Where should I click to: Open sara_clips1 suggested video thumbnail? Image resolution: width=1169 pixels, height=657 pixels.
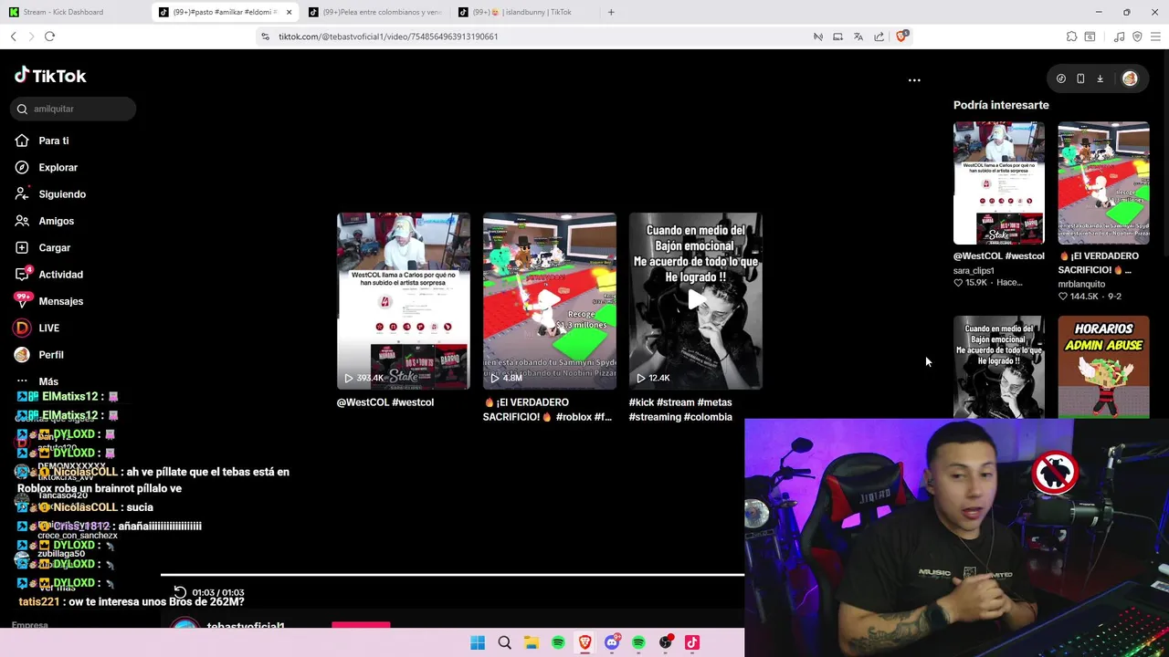999,182
